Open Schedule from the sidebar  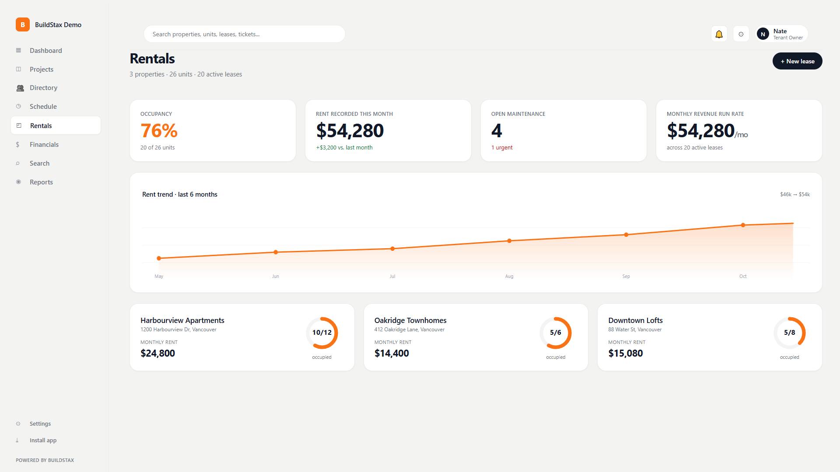(56, 106)
